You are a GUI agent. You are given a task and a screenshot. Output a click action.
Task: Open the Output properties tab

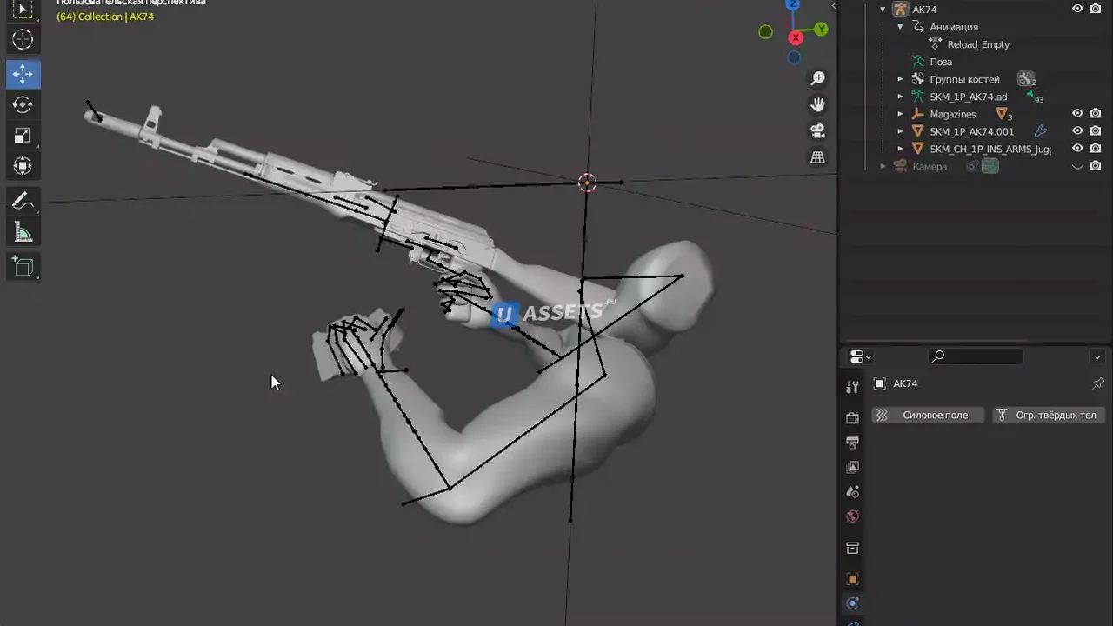tap(852, 443)
